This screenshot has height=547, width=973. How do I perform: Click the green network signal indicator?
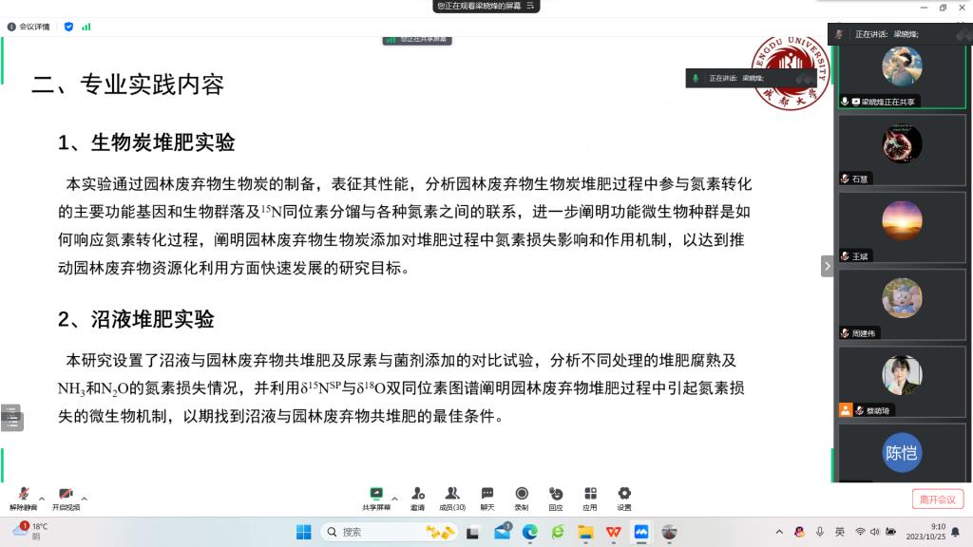[86, 27]
